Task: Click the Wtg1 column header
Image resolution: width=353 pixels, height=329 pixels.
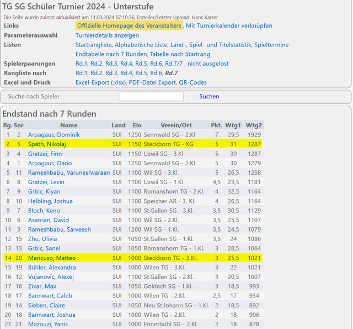Action: [233, 125]
